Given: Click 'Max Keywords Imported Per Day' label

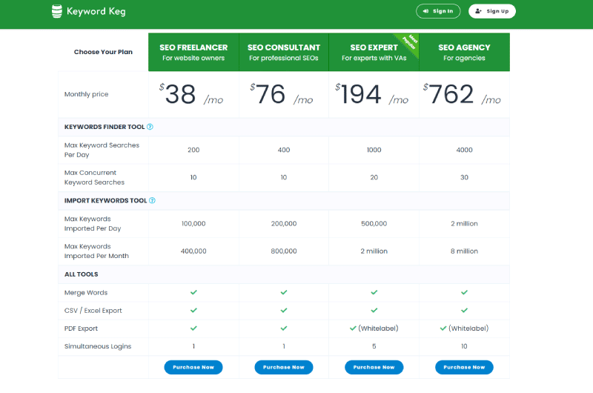Looking at the screenshot, I should (93, 223).
